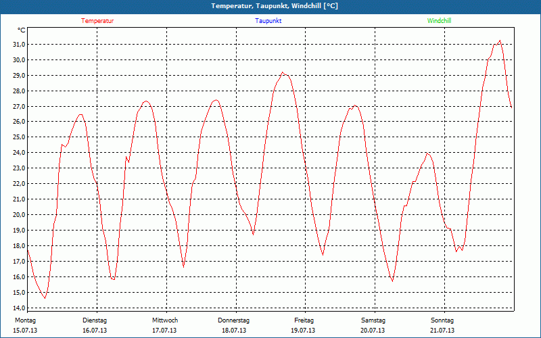Select the 26,0 y-axis value

coord(19,122)
